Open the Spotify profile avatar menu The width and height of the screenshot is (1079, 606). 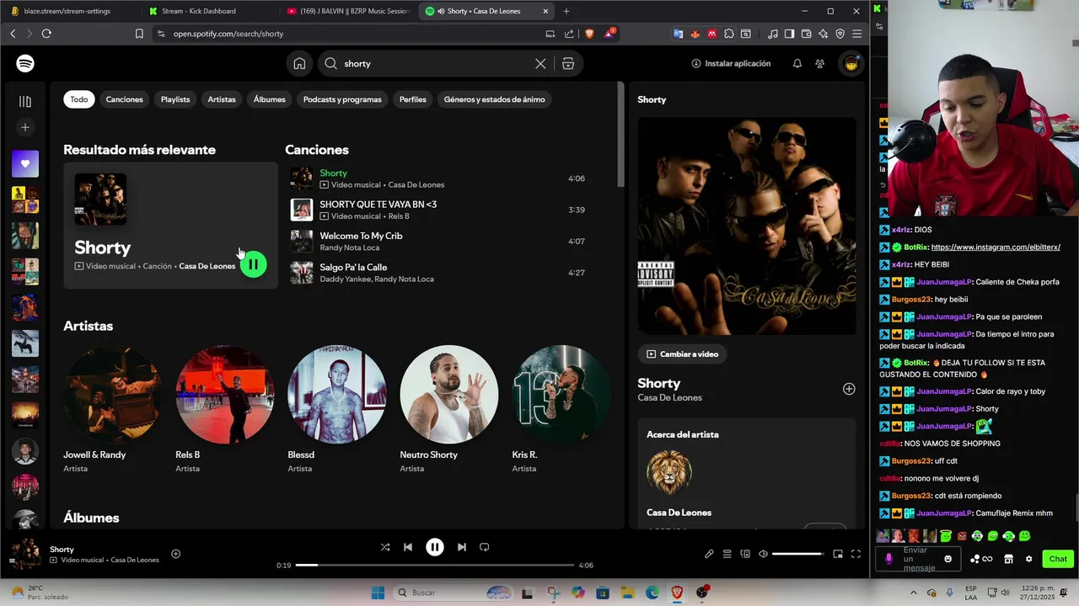[x=851, y=64]
